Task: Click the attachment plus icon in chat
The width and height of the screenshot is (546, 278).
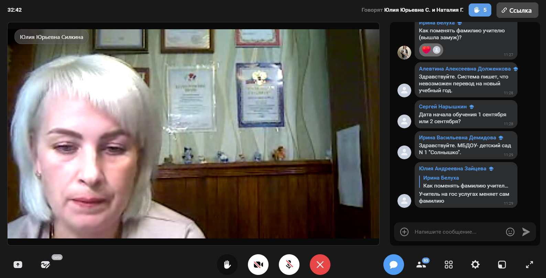Action: pyautogui.click(x=404, y=232)
